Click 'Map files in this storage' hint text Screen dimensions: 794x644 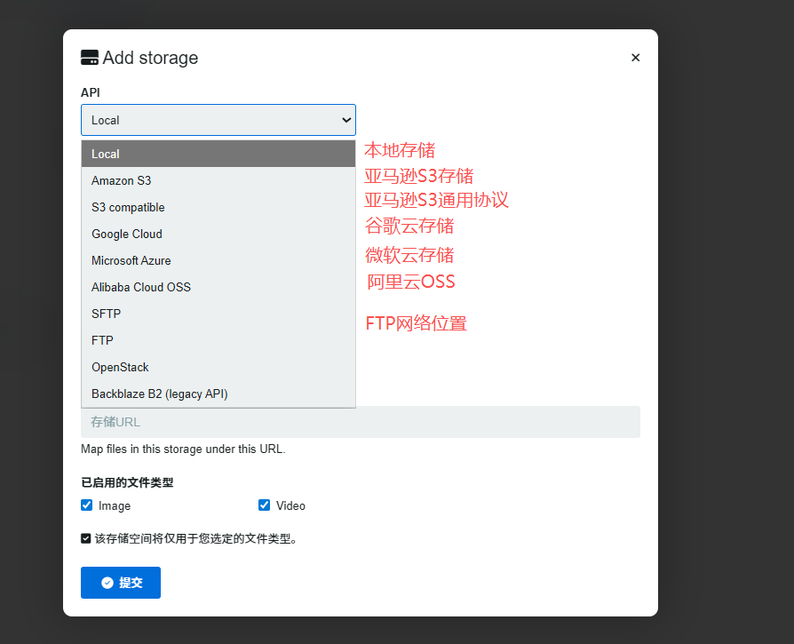[183, 449]
